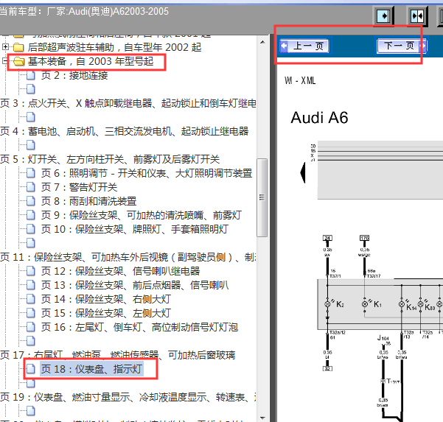Click document icon beside 页 7
This screenshot has height=422, width=443.
(x=31, y=187)
